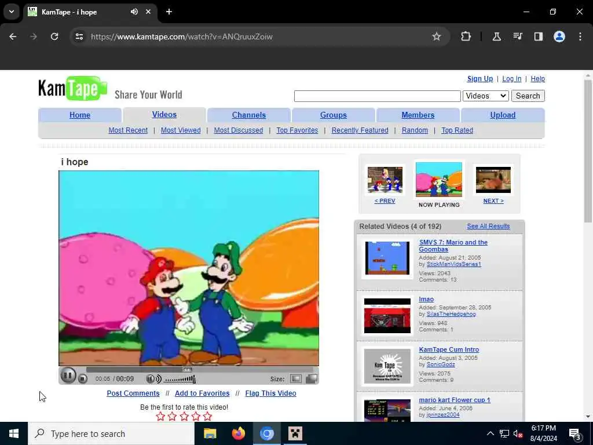Open the Upload tab
Screen dimensions: 593x445
503,115
